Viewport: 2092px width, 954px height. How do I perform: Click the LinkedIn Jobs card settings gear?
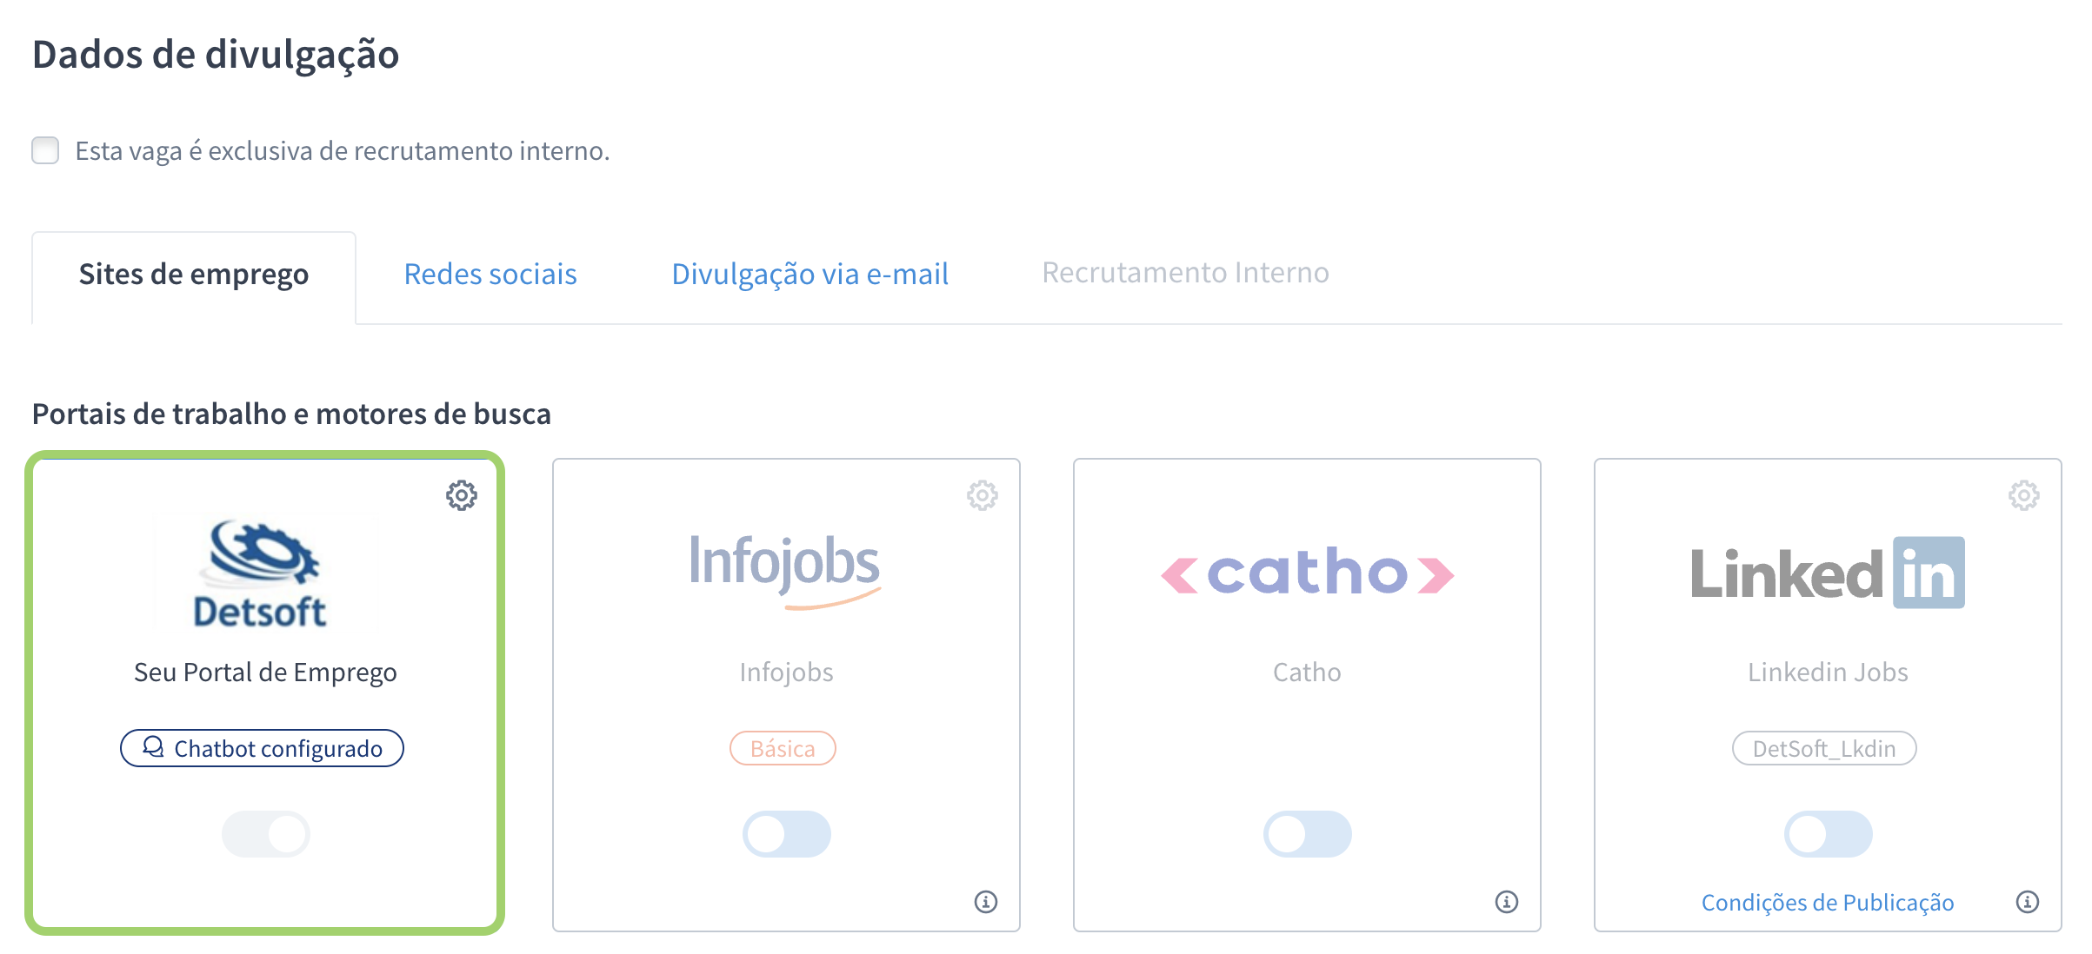pos(2023,495)
